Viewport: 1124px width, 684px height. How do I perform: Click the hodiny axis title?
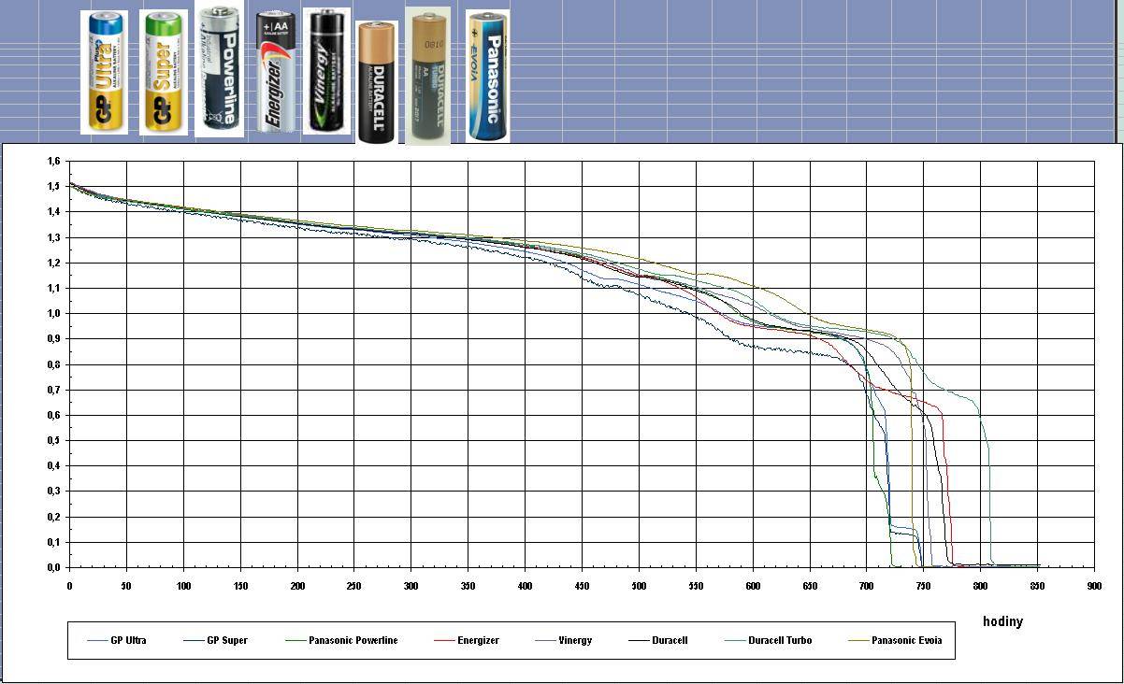1002,621
